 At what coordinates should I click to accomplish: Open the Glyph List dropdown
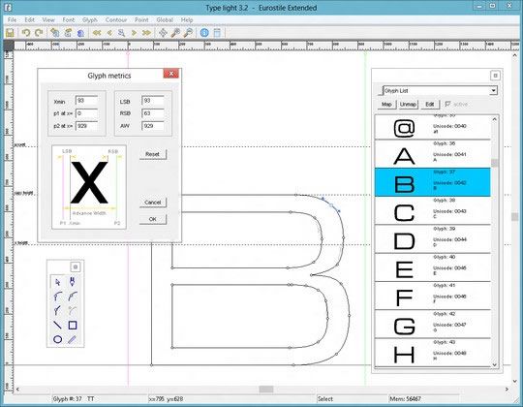coord(440,91)
